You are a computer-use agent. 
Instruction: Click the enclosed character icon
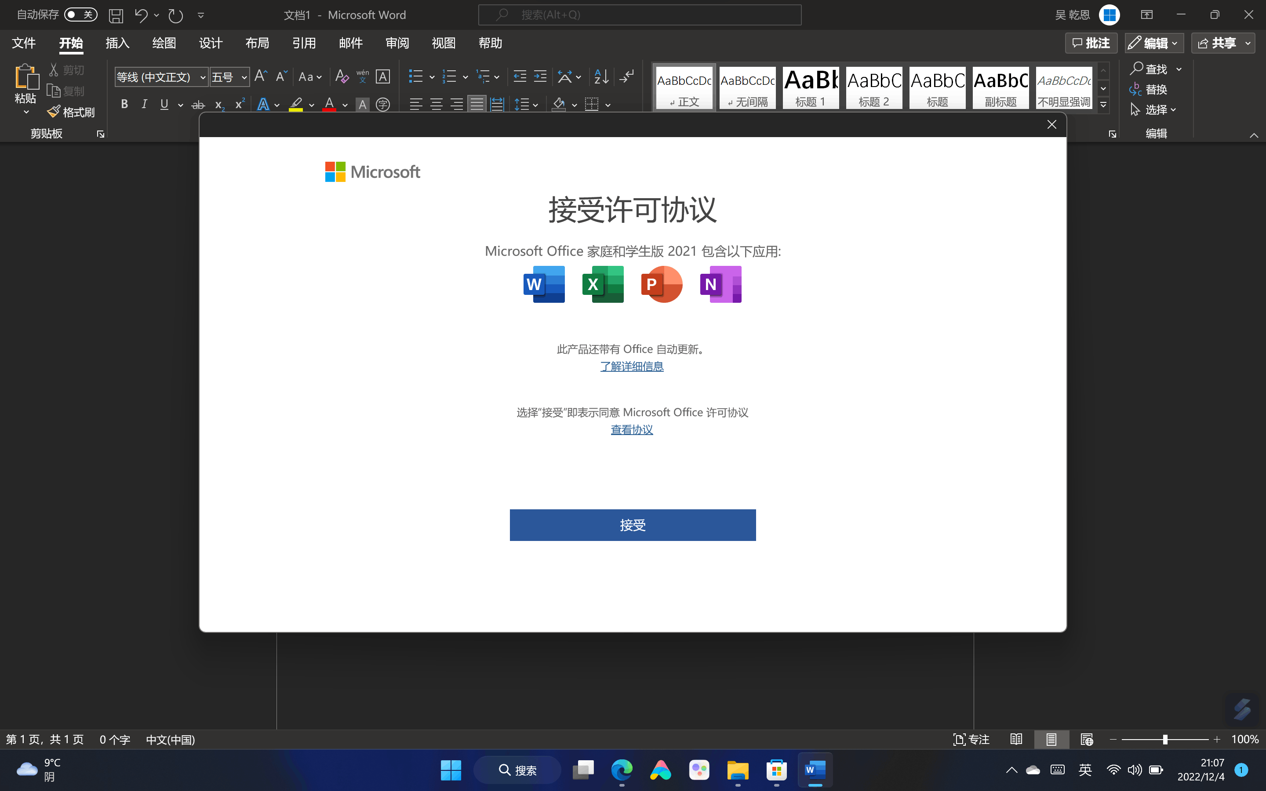click(x=383, y=105)
